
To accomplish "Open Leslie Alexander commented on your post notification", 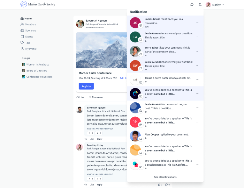I will pos(165,108).
